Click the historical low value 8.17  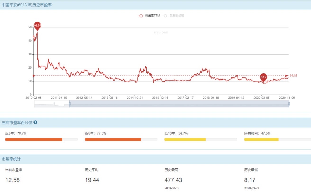pyautogui.click(x=250, y=180)
